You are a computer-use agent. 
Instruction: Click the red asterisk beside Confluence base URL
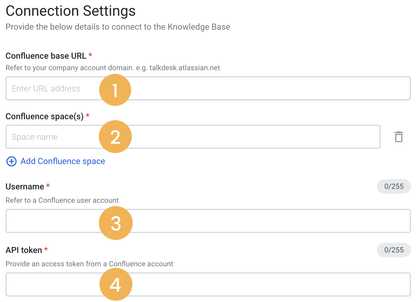pyautogui.click(x=90, y=55)
